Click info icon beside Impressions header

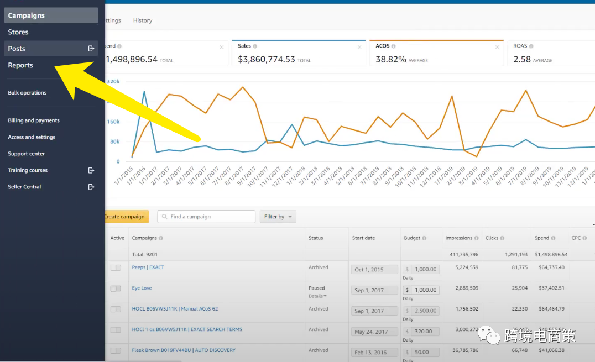[477, 238]
